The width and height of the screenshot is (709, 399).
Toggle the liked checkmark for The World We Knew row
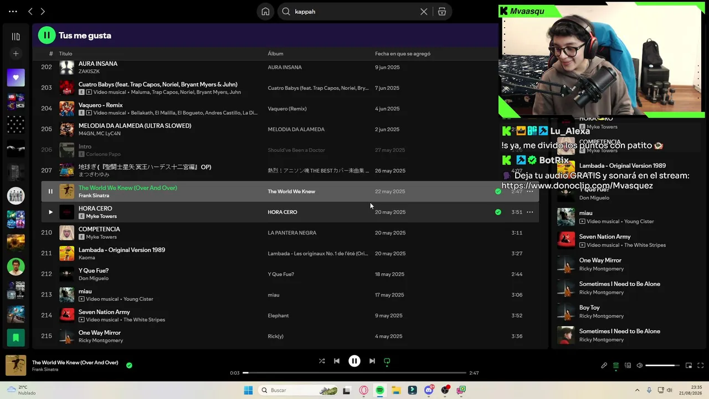pyautogui.click(x=498, y=191)
